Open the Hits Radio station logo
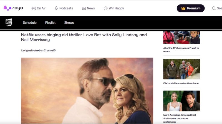The height and width of the screenshot is (124, 222). pos(9,22)
